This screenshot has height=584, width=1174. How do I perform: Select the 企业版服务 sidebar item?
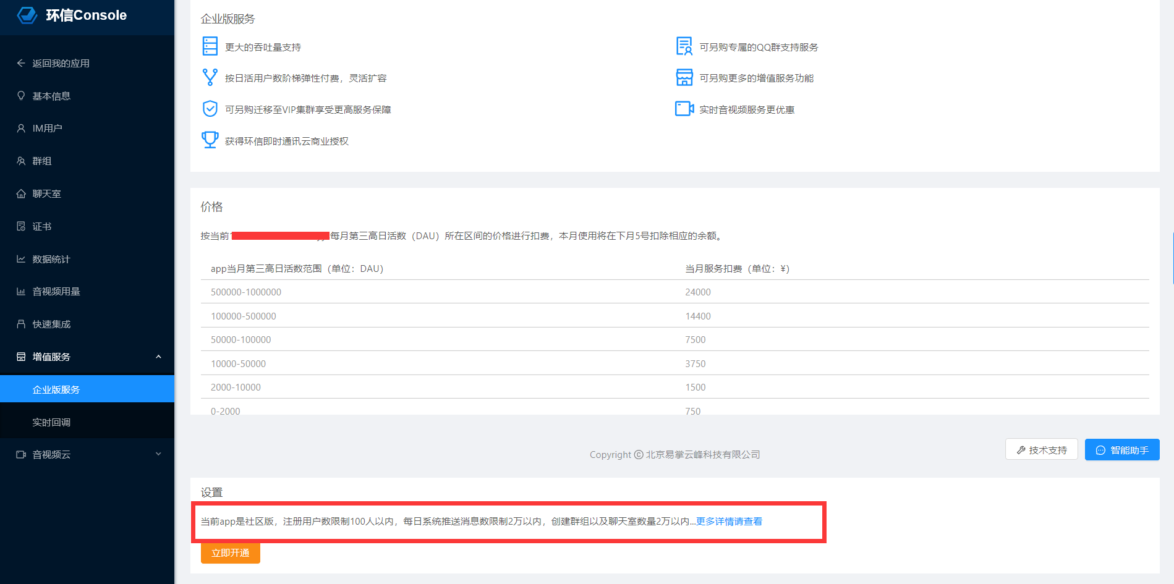56,389
